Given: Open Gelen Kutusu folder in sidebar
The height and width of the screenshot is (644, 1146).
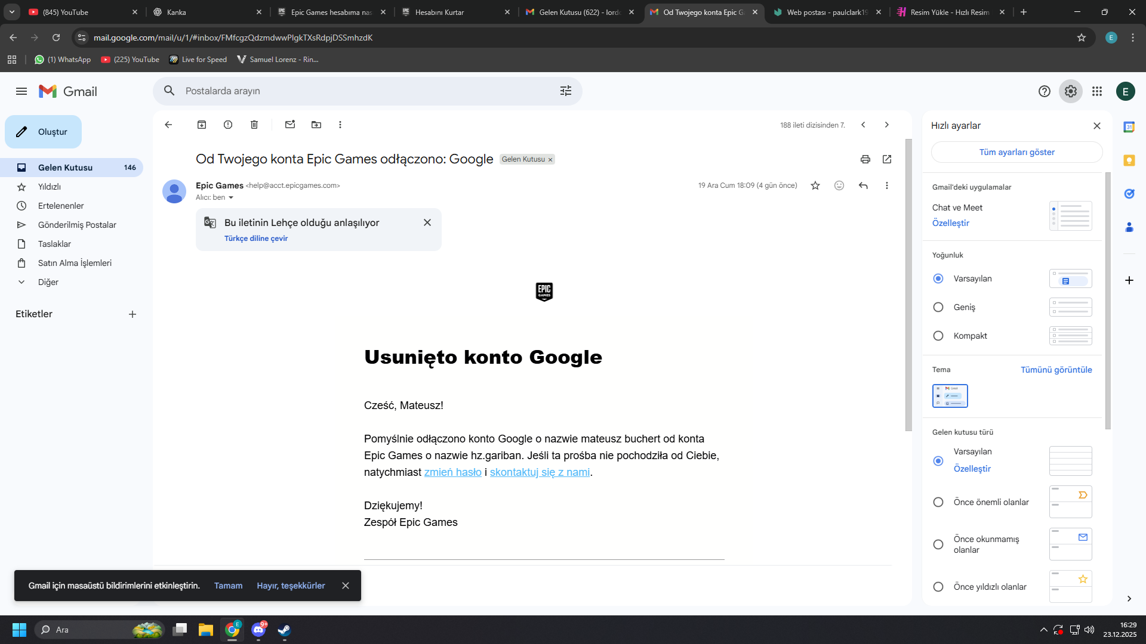Looking at the screenshot, I should pos(72,168).
